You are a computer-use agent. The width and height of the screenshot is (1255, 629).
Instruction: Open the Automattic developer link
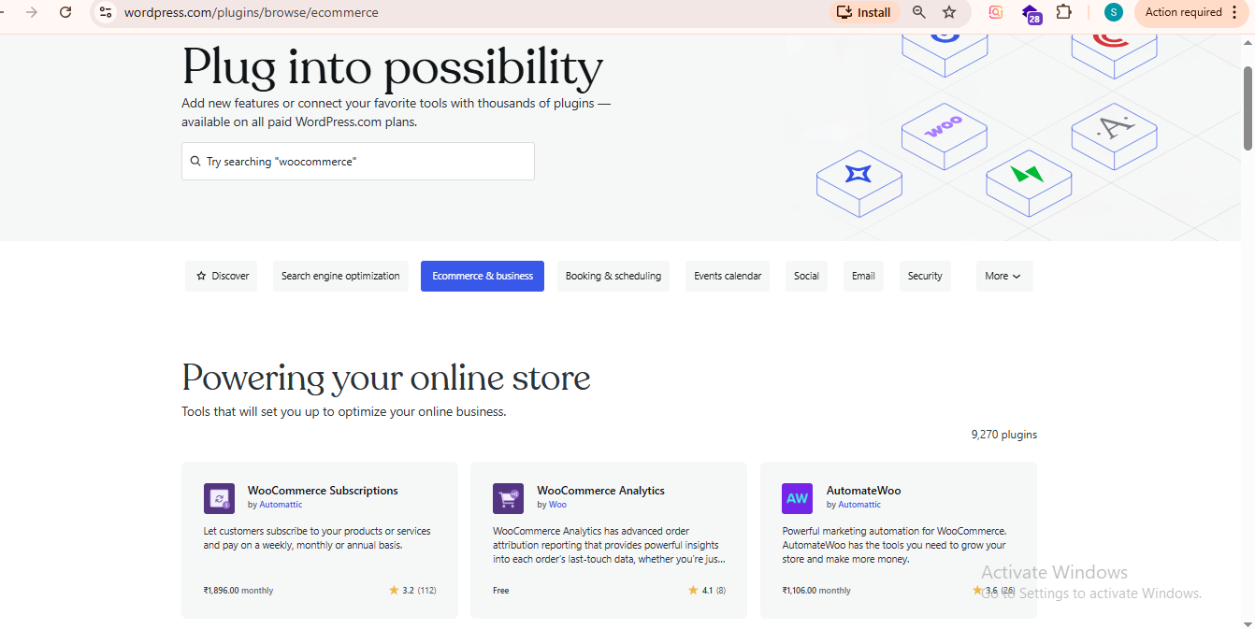pyautogui.click(x=280, y=504)
